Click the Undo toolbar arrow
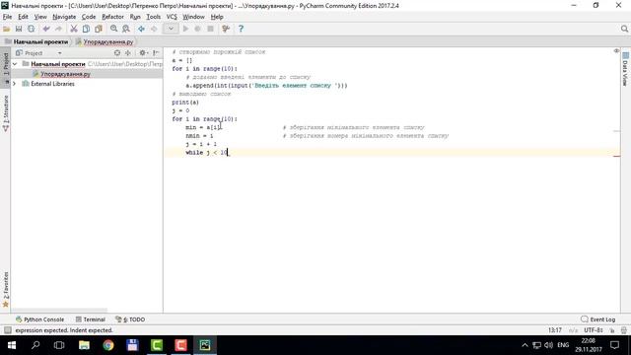The image size is (631, 355). (46, 29)
